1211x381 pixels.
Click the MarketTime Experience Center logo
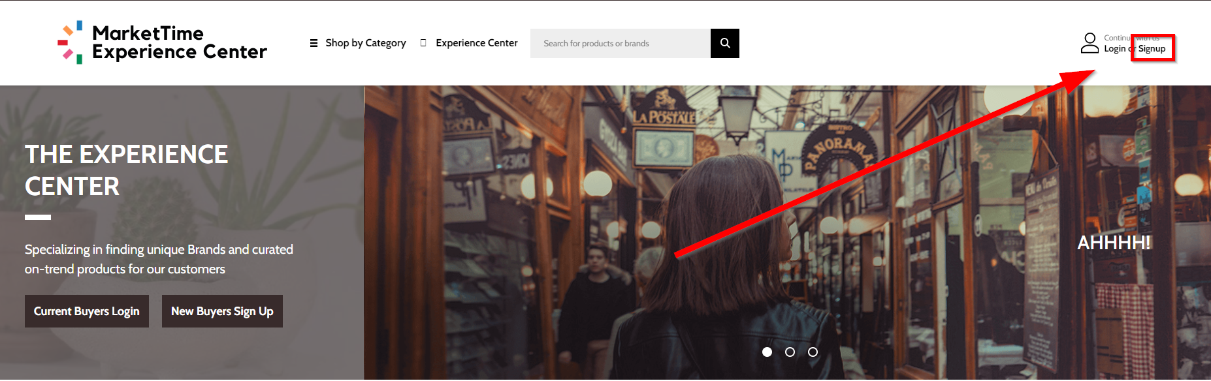pyautogui.click(x=162, y=42)
